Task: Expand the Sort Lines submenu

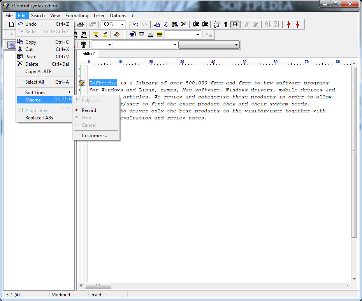Action: (x=44, y=93)
